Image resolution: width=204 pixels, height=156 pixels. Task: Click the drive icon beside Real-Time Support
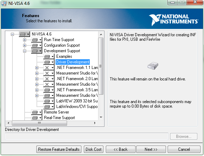coord(35,118)
